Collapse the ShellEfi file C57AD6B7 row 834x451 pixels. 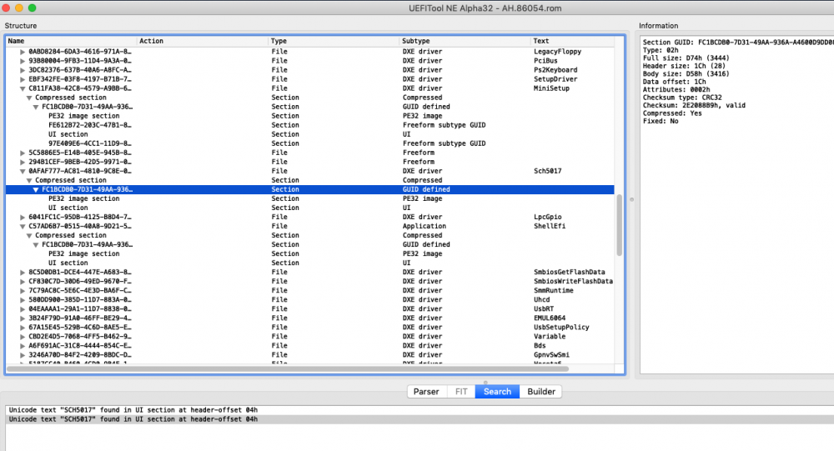pyautogui.click(x=23, y=226)
